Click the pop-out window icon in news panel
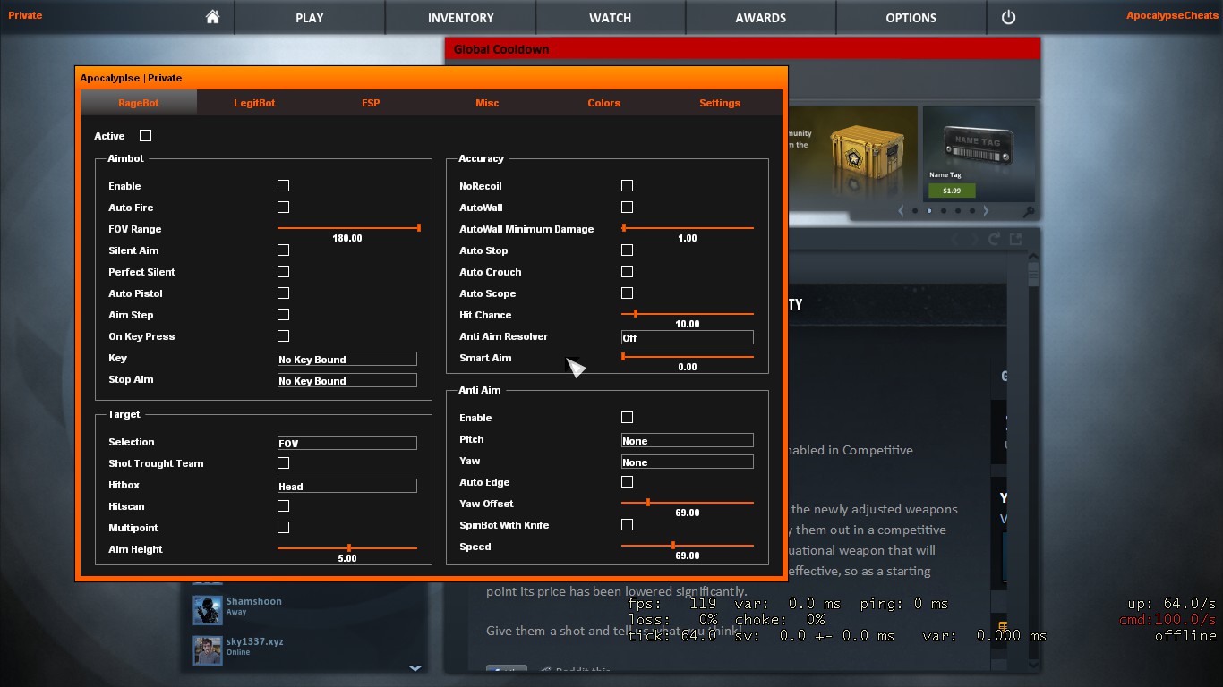Image resolution: width=1223 pixels, height=687 pixels. coord(1015,239)
